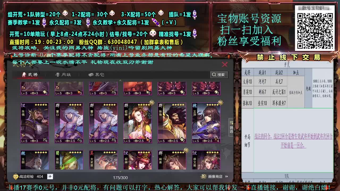Click the 大乔10 table cell

[x=247, y=81]
